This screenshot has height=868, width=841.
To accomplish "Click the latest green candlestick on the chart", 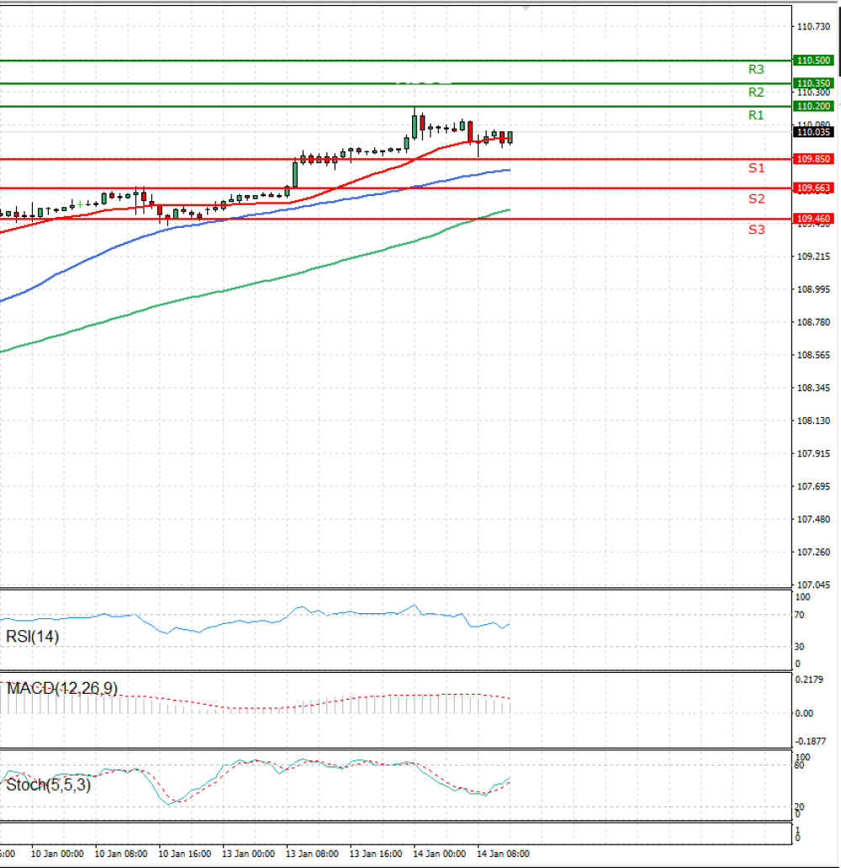I will (x=510, y=137).
